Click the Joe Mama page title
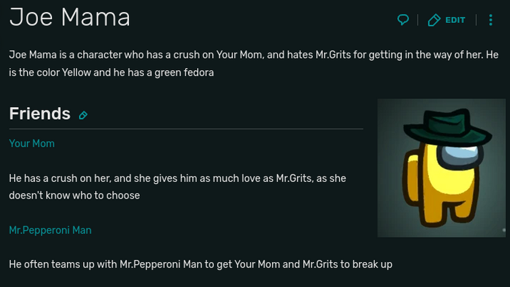This screenshot has height=287, width=510. (x=70, y=18)
